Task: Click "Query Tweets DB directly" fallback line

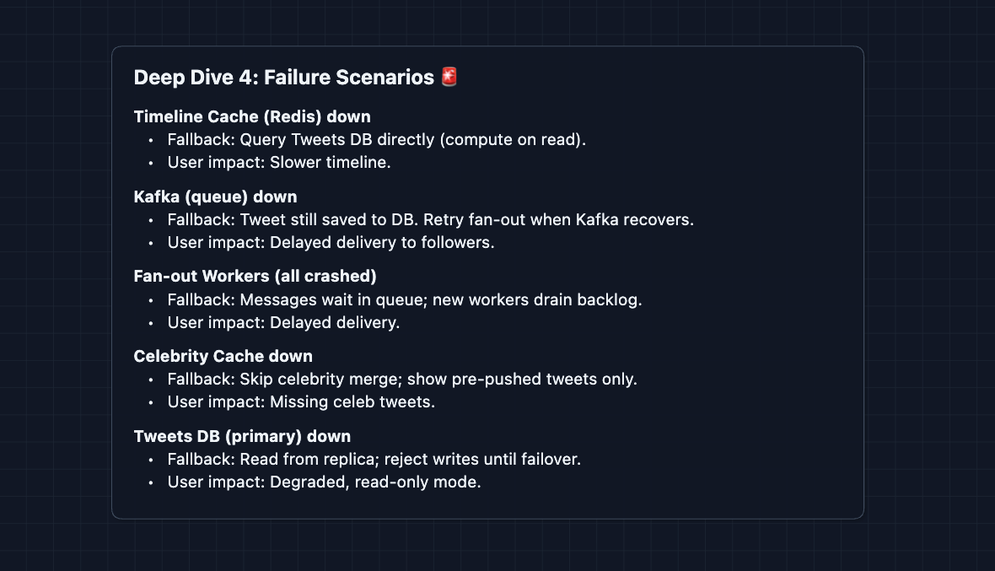Action: pos(376,140)
